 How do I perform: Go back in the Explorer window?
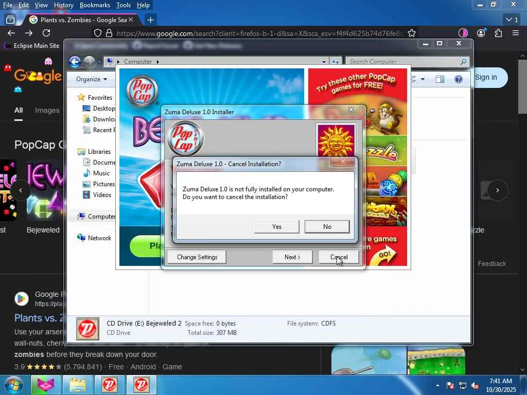75,62
